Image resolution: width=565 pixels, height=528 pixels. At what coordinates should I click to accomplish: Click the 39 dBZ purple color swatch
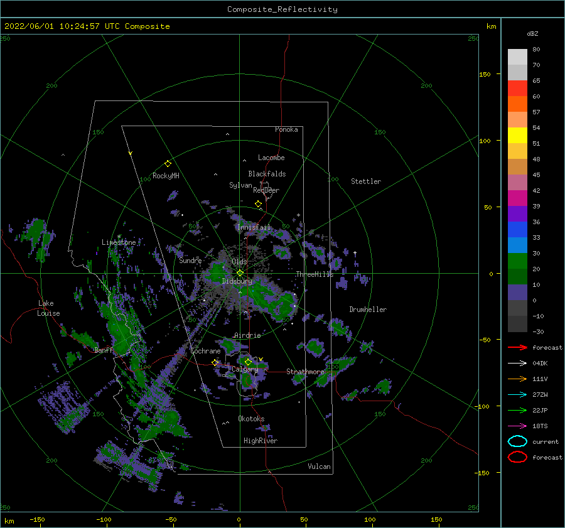click(x=517, y=213)
